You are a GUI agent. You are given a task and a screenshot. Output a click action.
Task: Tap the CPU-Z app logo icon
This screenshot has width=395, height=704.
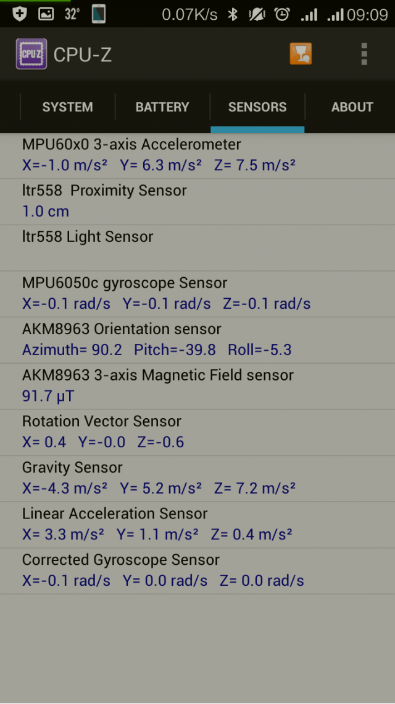31,54
